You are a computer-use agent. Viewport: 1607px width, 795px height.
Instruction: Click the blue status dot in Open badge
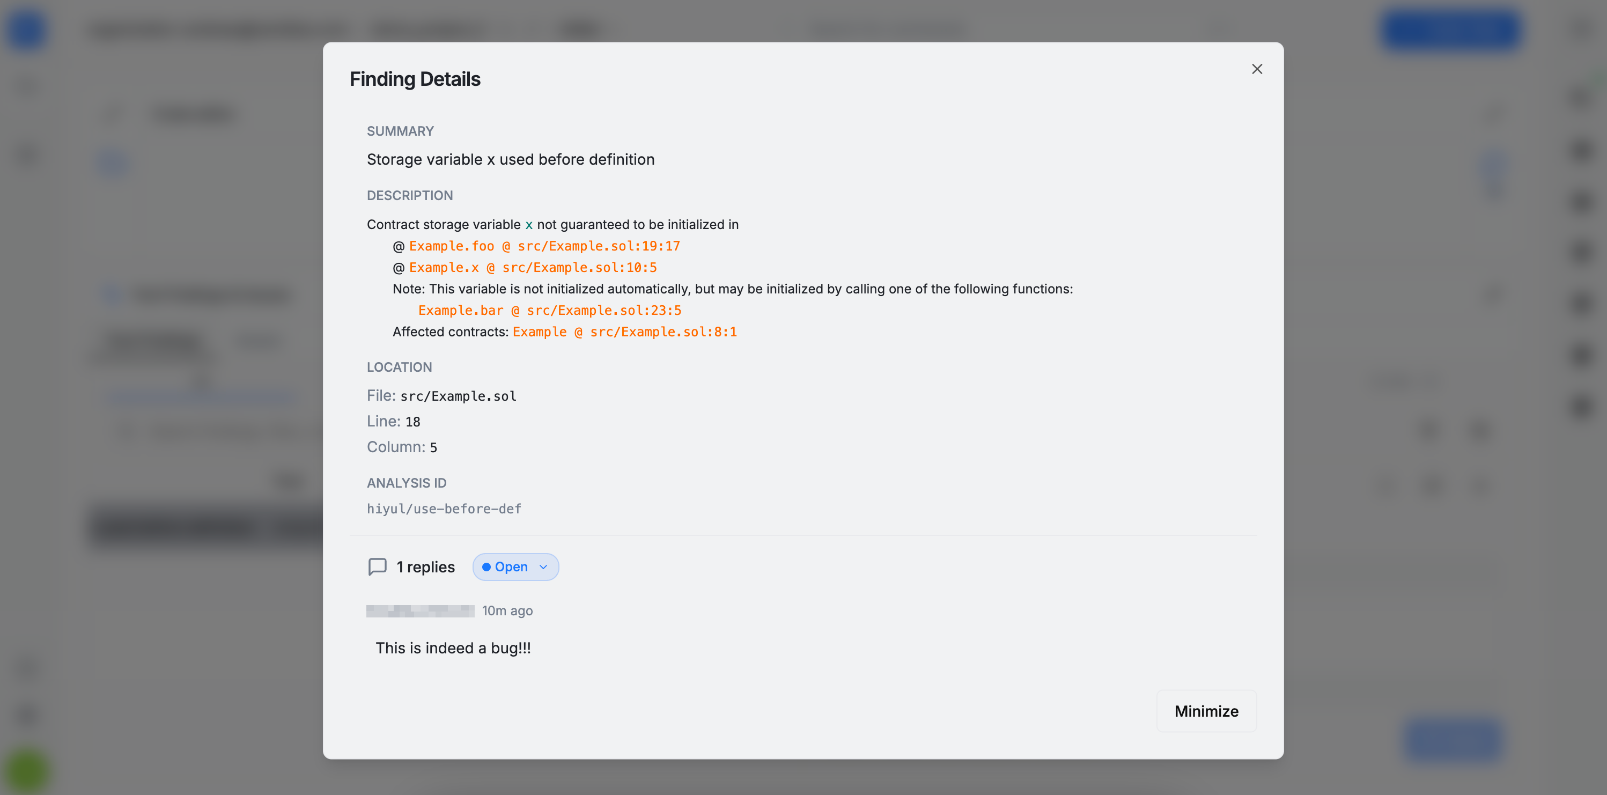486,566
